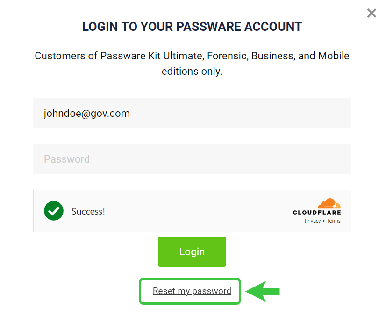Click the CLOUDFLARE wordmark text
Screen dimensions: 386x316
click(x=317, y=212)
